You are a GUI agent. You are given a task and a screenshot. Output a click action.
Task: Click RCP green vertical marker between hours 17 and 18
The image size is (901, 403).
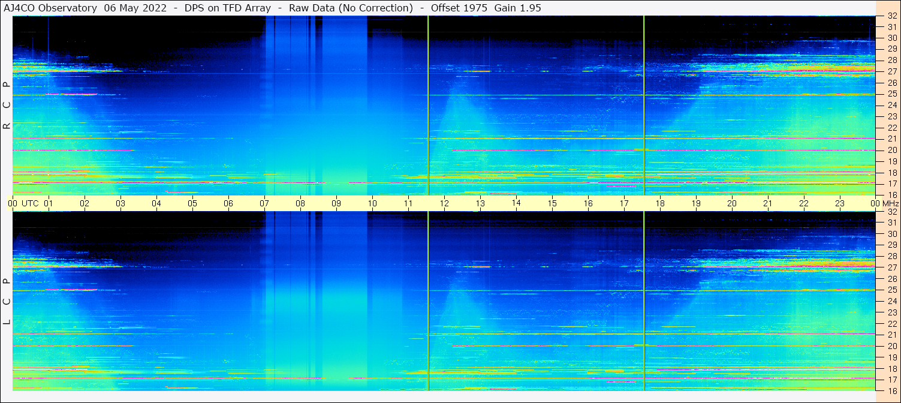(x=644, y=106)
